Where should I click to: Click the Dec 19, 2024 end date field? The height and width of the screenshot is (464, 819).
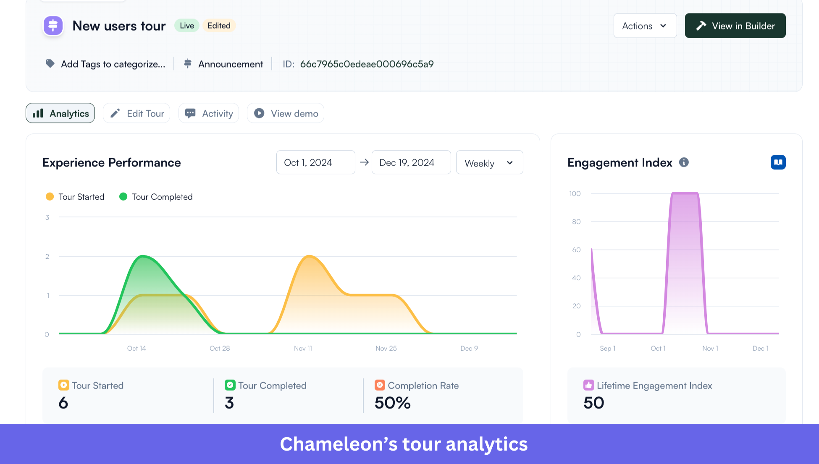click(411, 162)
